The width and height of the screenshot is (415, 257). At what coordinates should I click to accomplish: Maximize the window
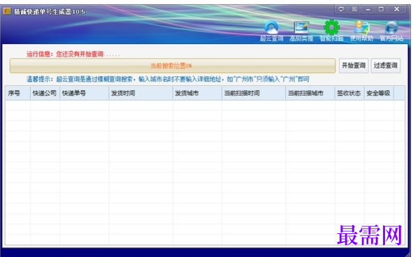pyautogui.click(x=381, y=9)
